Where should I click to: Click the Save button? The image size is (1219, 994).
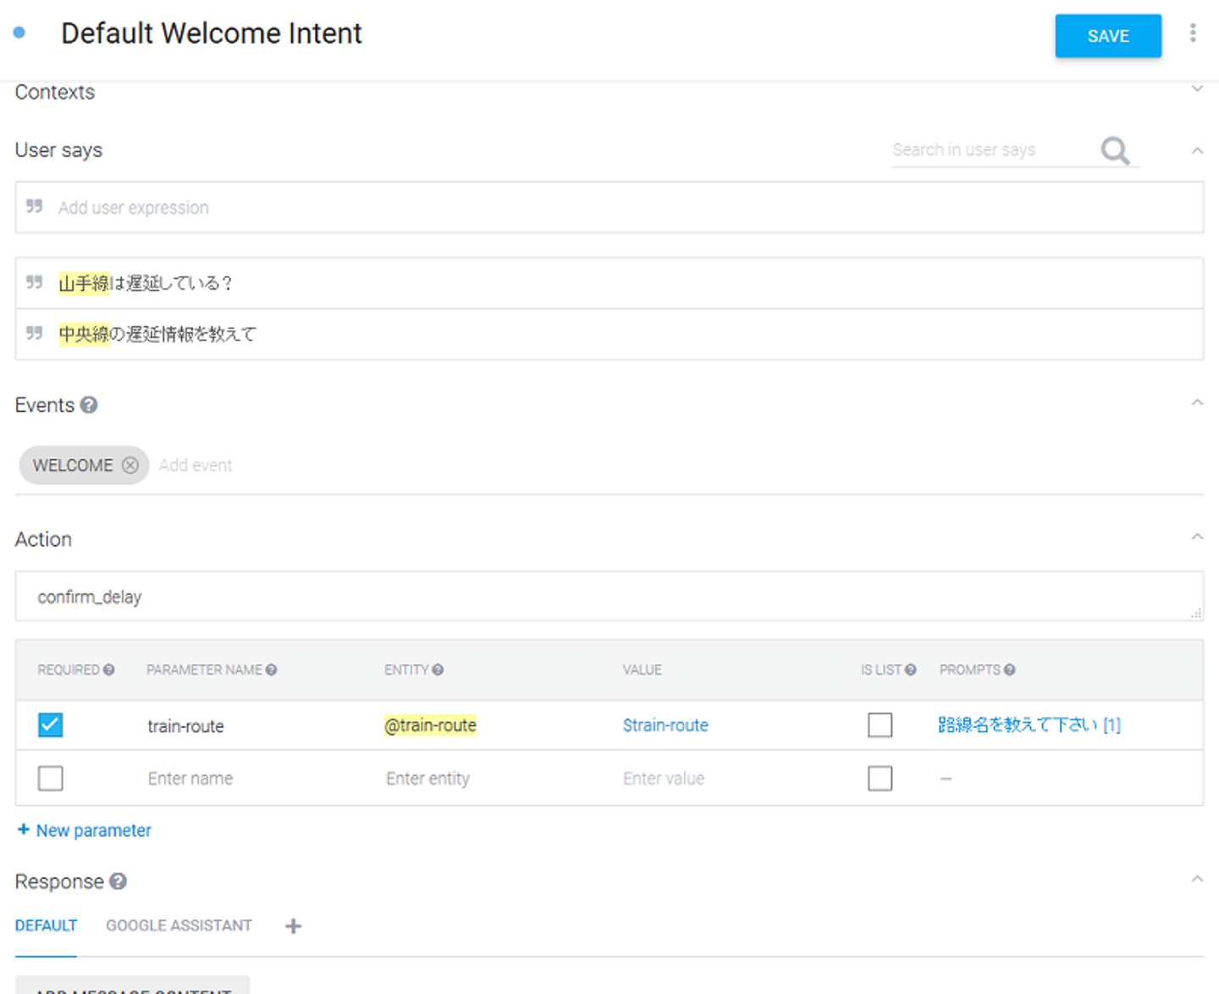[x=1107, y=36]
